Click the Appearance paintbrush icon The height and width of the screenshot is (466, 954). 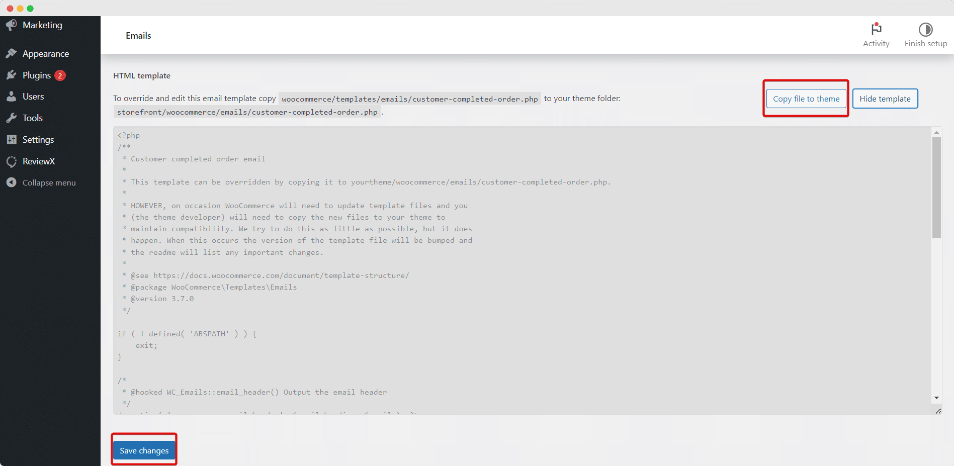tap(12, 53)
